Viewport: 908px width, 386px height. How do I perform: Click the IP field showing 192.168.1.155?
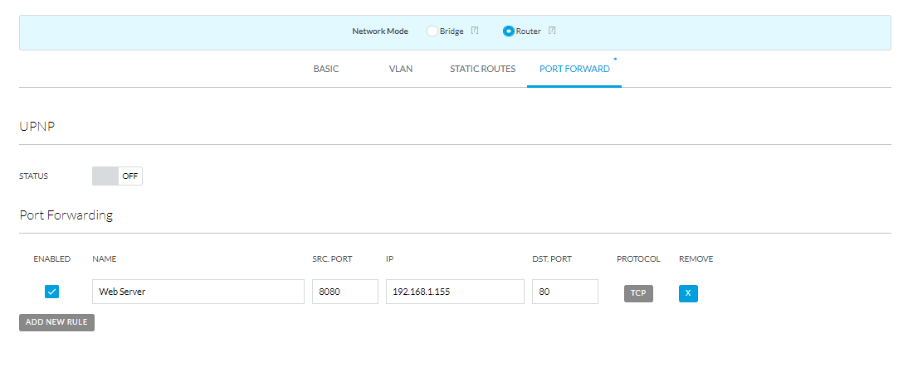click(455, 292)
